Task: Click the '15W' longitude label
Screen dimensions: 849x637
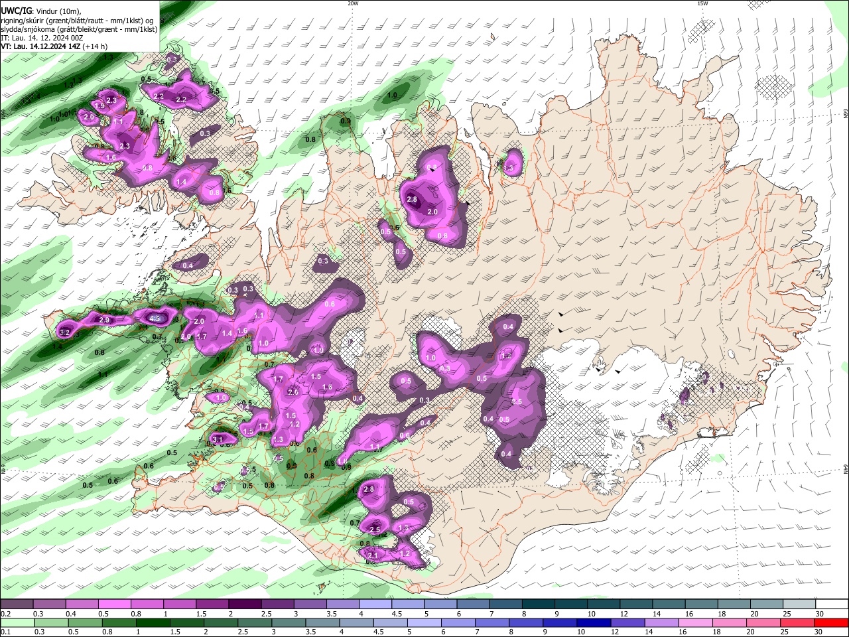Action: [x=702, y=3]
